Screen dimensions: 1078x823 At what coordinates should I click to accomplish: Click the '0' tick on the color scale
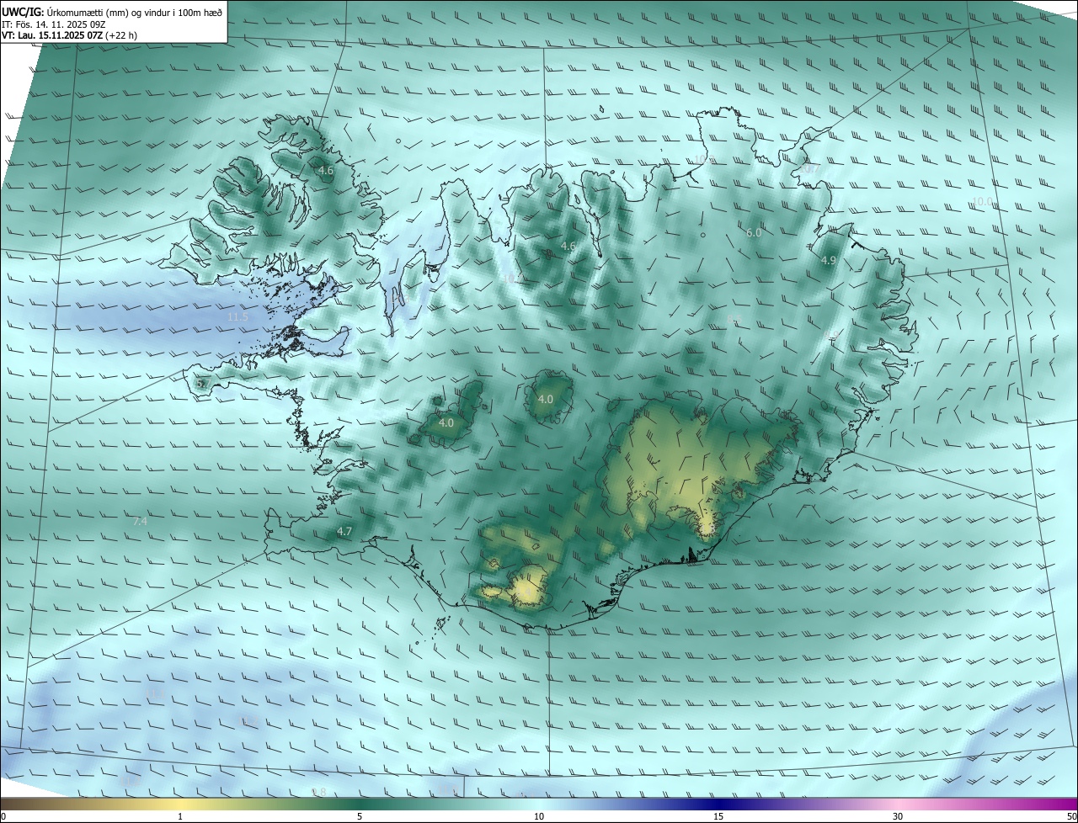click(x=3, y=817)
